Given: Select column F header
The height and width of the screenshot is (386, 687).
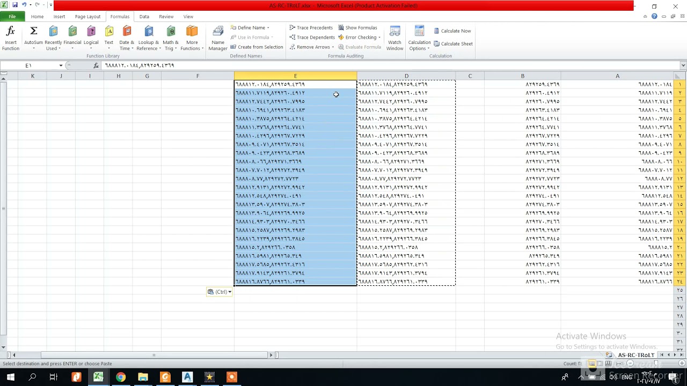Looking at the screenshot, I should pos(198,76).
